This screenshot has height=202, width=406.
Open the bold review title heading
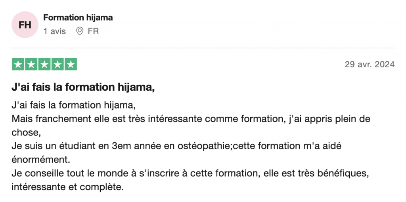point(83,88)
